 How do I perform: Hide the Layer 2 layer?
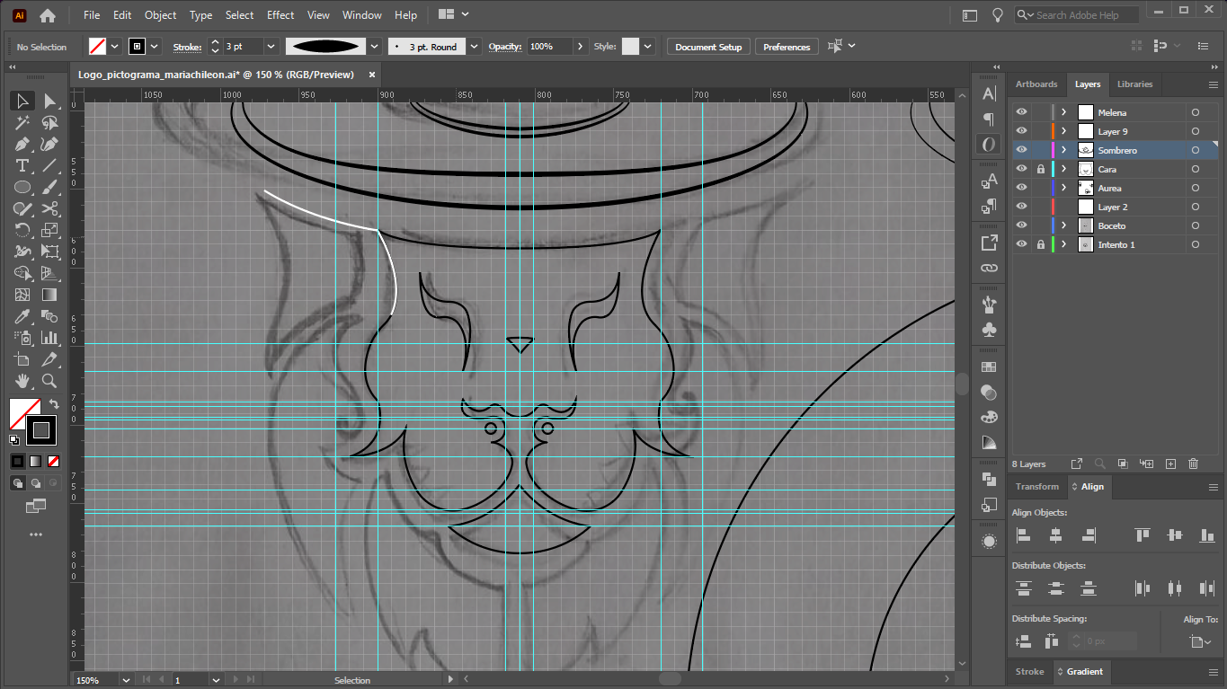(1021, 207)
